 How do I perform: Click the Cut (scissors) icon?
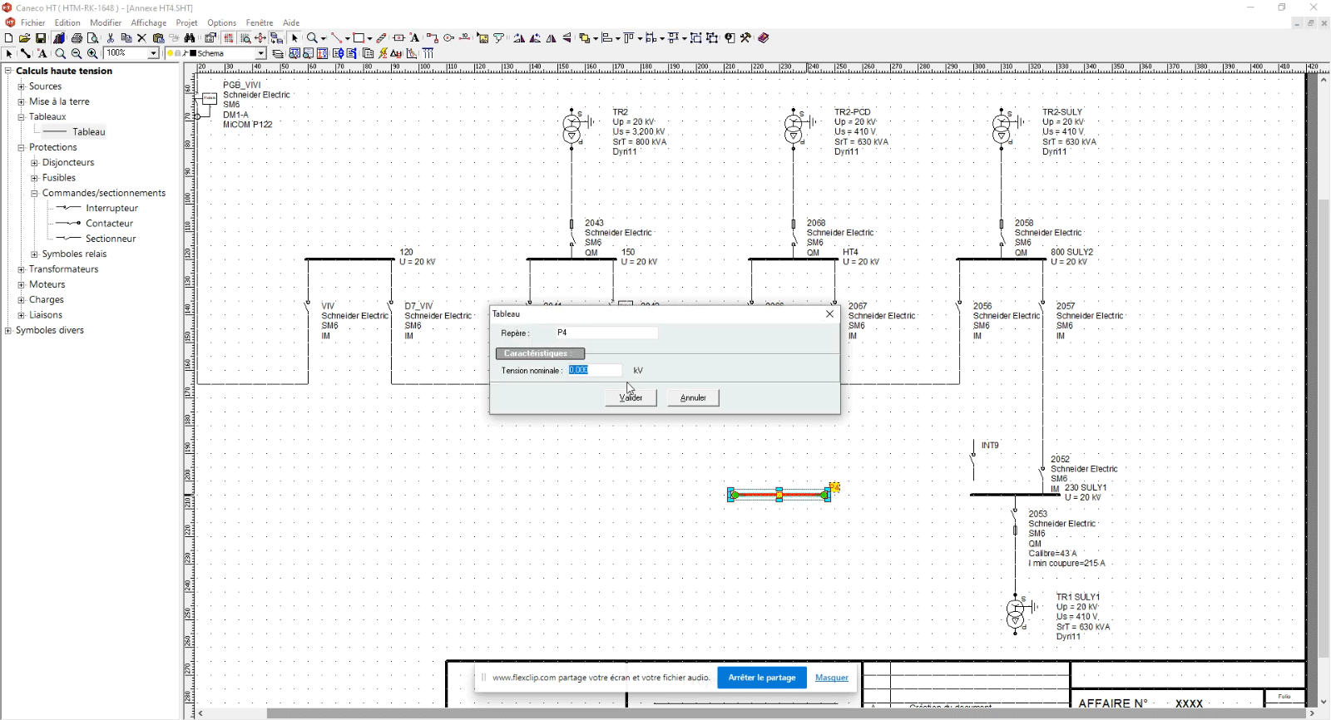(110, 38)
